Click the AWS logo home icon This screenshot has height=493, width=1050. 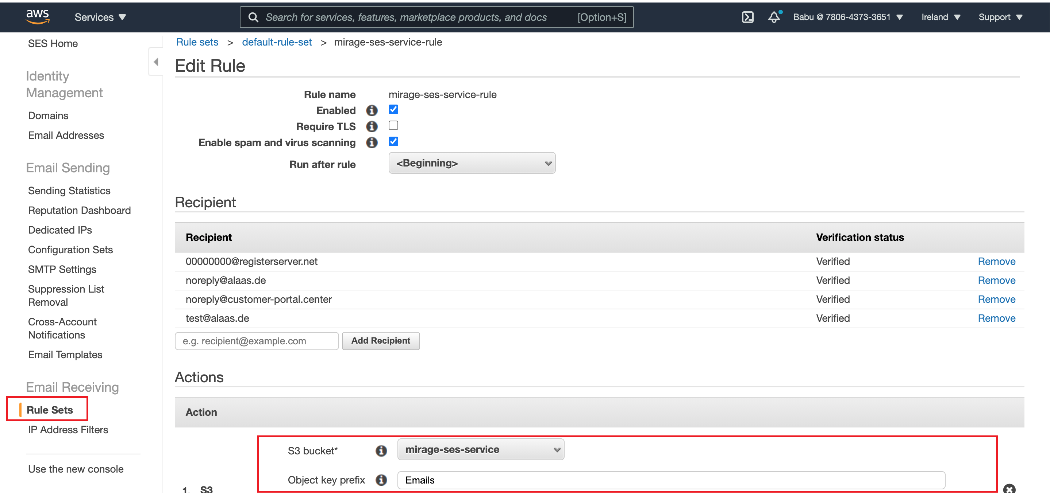pyautogui.click(x=38, y=17)
